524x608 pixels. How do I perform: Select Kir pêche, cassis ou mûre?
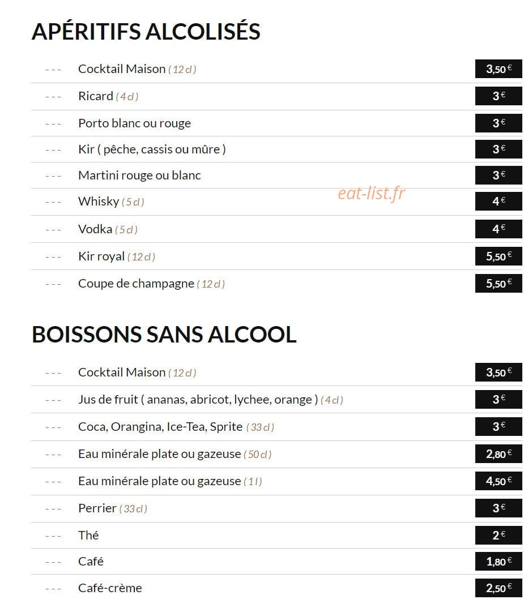pyautogui.click(x=152, y=149)
